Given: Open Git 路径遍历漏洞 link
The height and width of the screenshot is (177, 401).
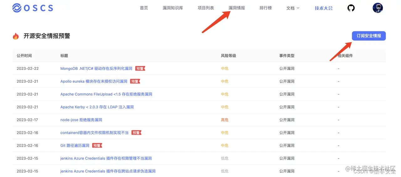Looking at the screenshot, I should (x=75, y=145).
